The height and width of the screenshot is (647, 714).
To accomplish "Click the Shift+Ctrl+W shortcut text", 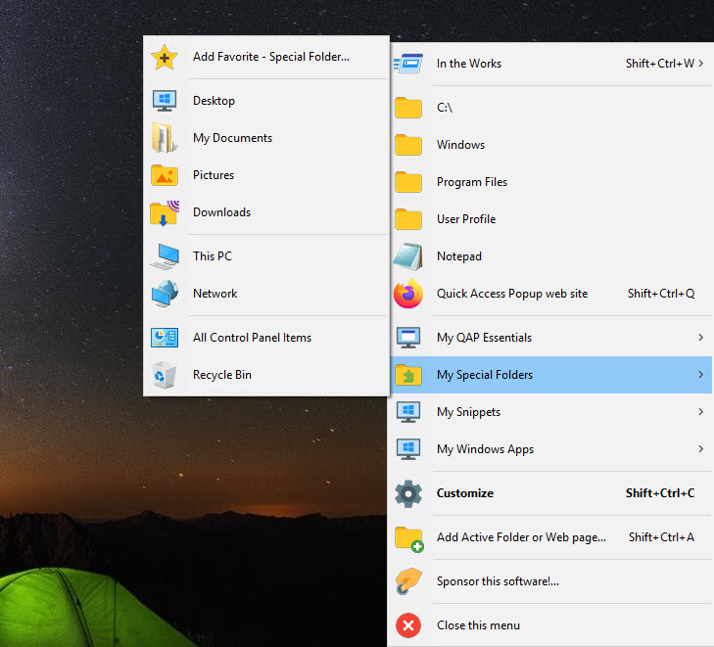I will [660, 64].
